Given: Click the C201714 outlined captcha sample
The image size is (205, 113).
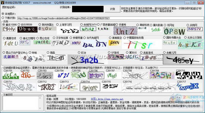Looking at the screenshot, I should 90,87.
